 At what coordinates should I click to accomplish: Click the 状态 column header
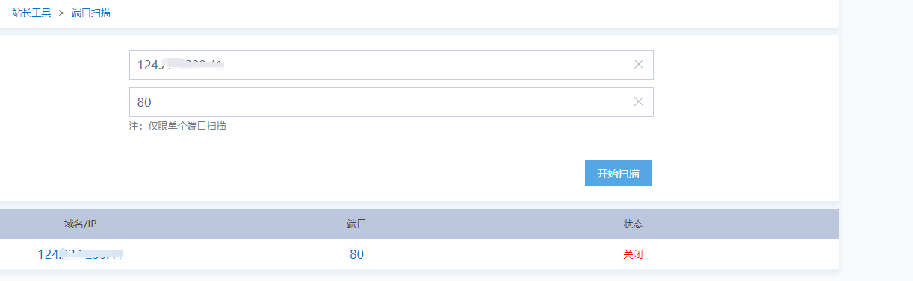click(x=633, y=224)
